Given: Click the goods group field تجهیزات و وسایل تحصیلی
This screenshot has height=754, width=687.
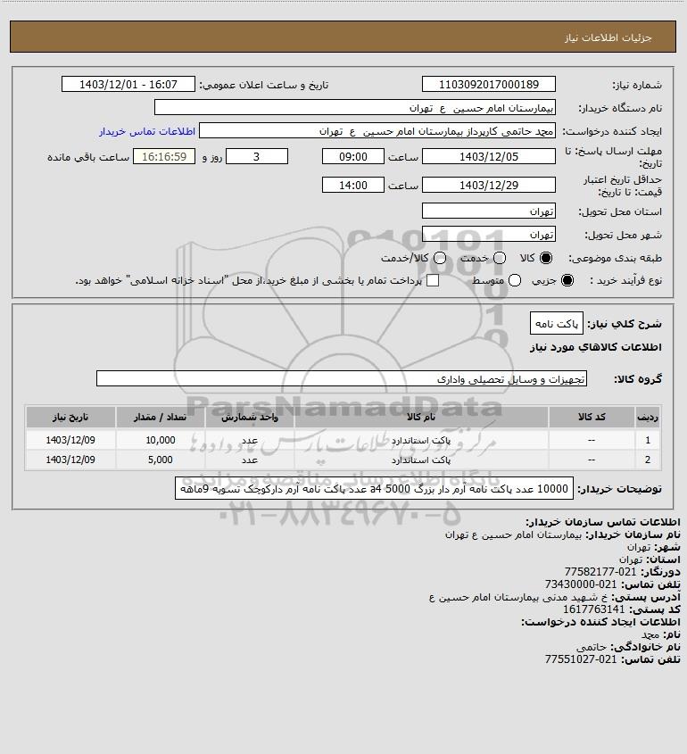Looking at the screenshot, I should coord(342,379).
